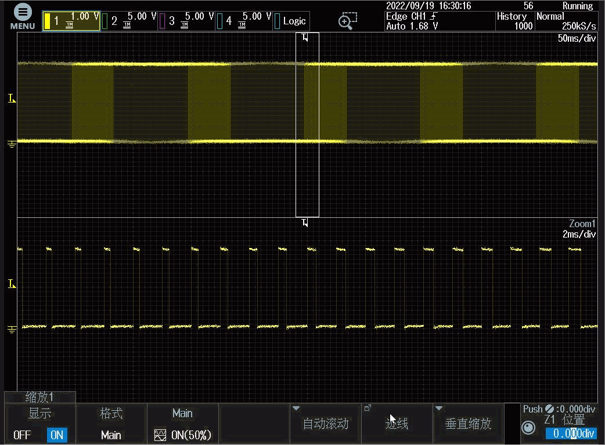
Task: Open the 格式 Main setting
Action: click(111, 424)
